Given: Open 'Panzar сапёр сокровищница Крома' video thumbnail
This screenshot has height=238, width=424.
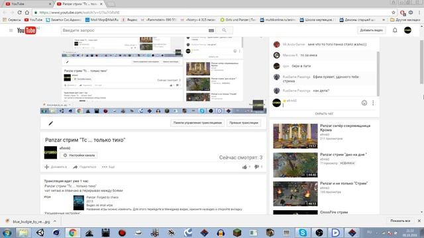Looking at the screenshot, I should click(x=295, y=136).
